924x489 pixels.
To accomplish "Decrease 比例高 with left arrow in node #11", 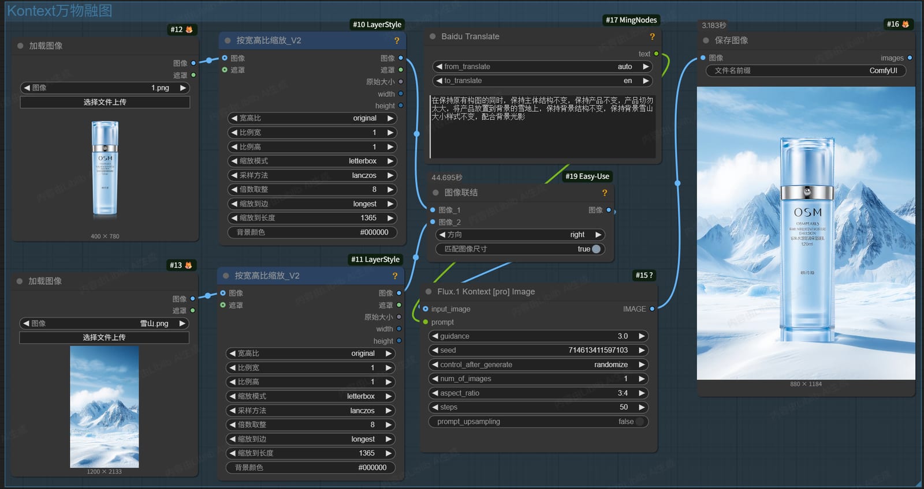I will point(232,382).
